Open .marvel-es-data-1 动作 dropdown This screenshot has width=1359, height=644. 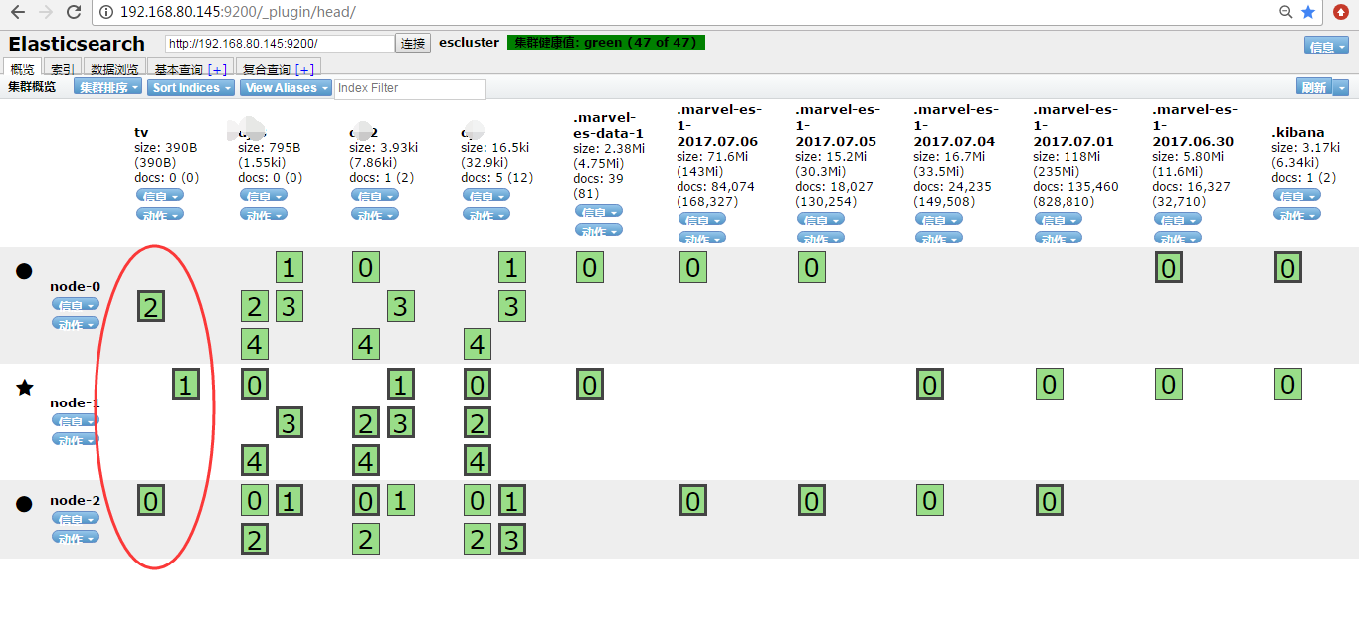(x=599, y=230)
